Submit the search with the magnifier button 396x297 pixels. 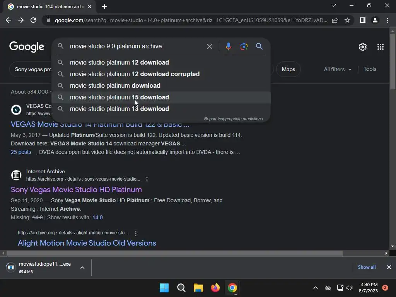tap(259, 46)
